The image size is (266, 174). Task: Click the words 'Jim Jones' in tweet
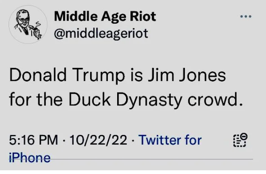[187, 75]
